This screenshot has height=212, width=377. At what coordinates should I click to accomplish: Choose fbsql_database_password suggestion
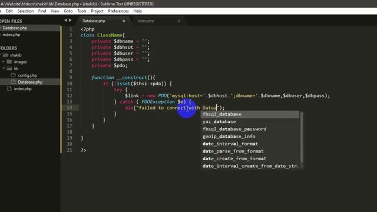pyautogui.click(x=250, y=129)
